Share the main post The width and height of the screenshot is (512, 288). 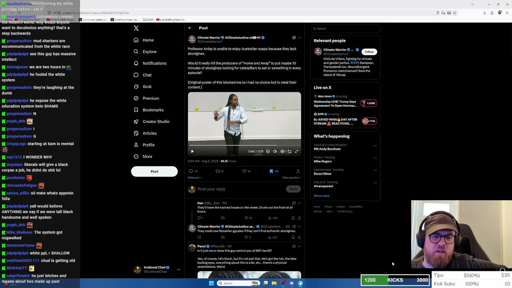click(298, 171)
